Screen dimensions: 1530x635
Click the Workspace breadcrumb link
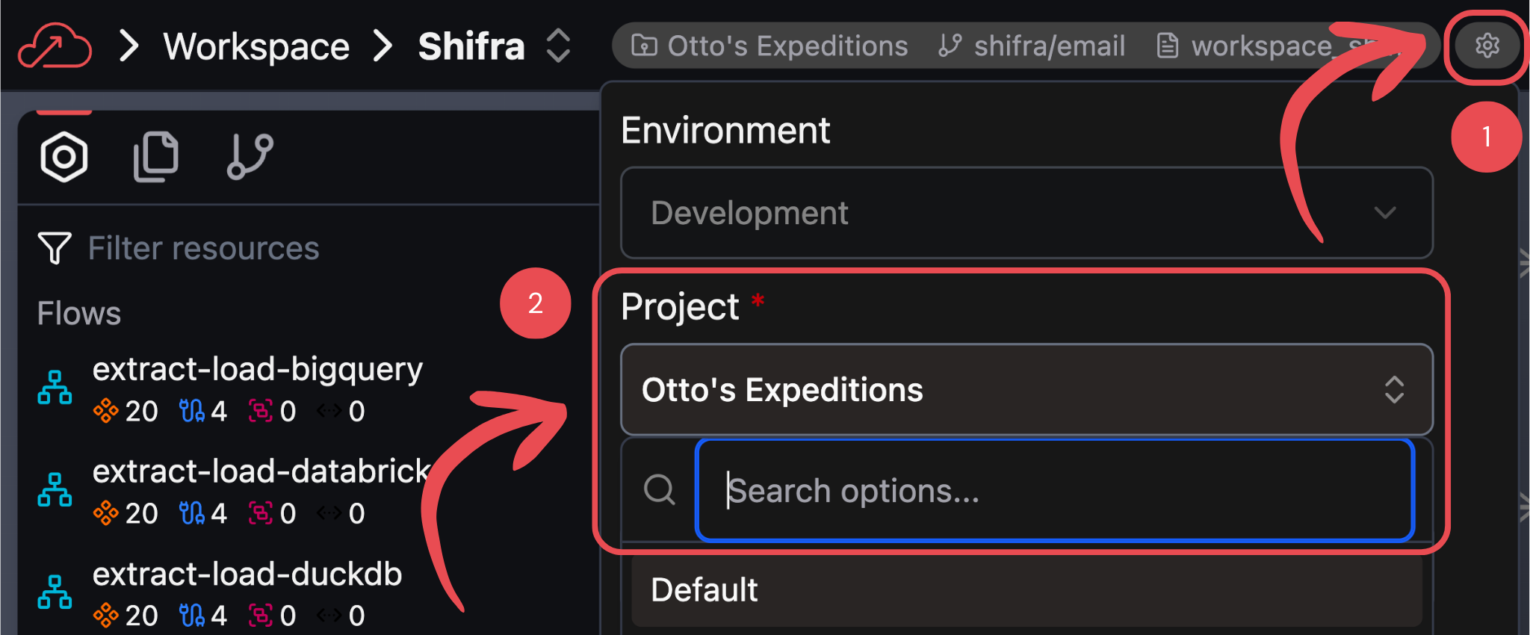256,46
